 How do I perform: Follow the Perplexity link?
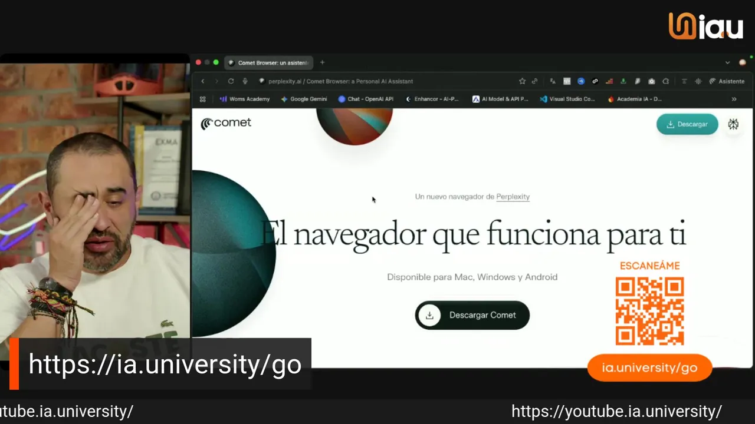click(513, 197)
